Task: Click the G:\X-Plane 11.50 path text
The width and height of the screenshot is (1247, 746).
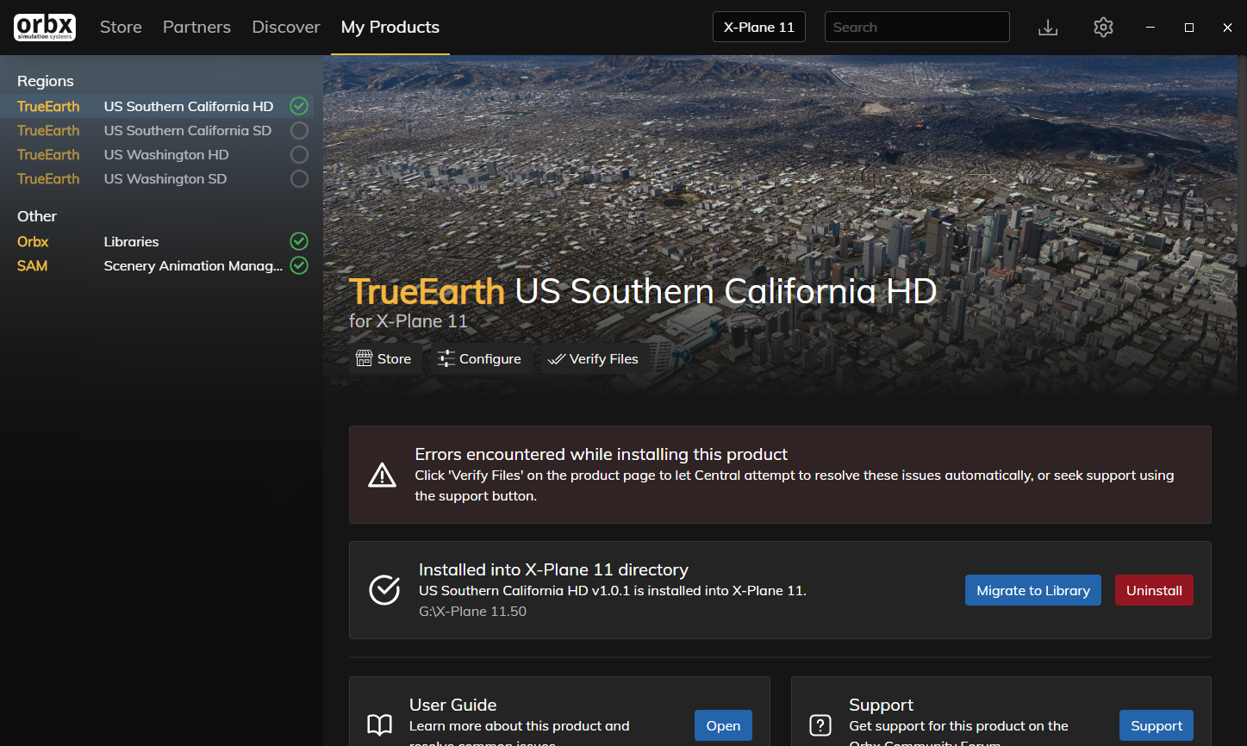Action: (472, 611)
